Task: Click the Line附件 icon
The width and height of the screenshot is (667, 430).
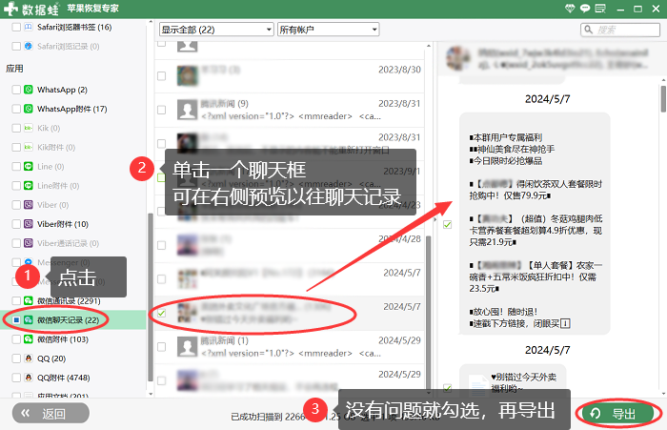Action: (x=28, y=185)
